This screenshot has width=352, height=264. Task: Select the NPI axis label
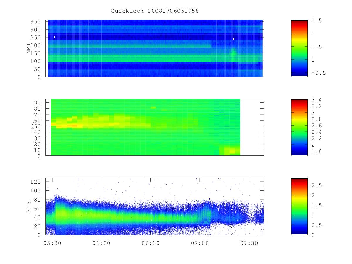point(29,48)
